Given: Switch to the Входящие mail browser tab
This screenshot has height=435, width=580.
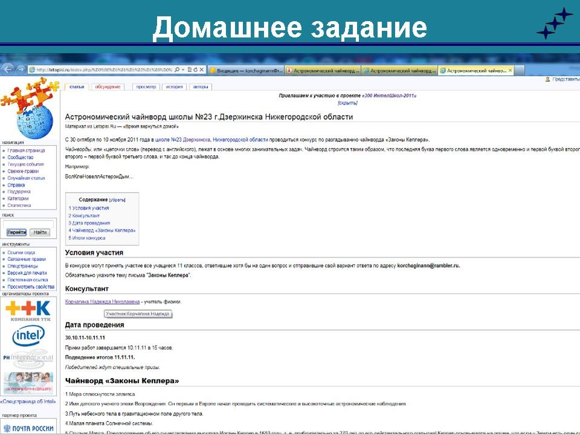Looking at the screenshot, I should [x=245, y=70].
